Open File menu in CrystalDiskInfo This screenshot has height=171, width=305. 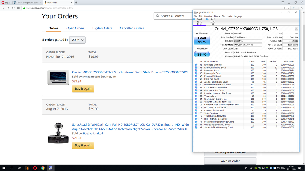[195, 17]
